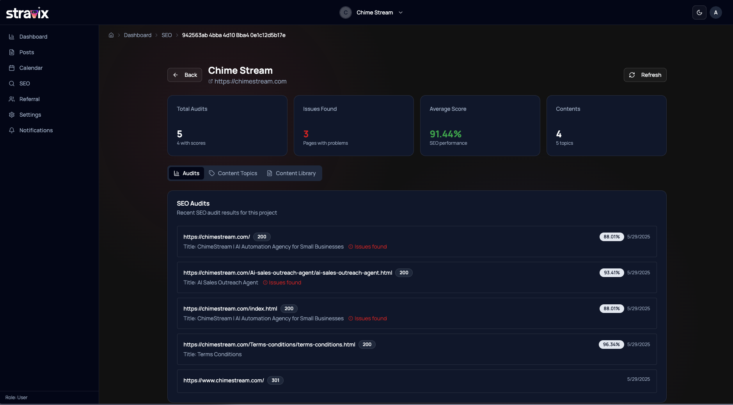Click the Referral people icon

tap(12, 99)
